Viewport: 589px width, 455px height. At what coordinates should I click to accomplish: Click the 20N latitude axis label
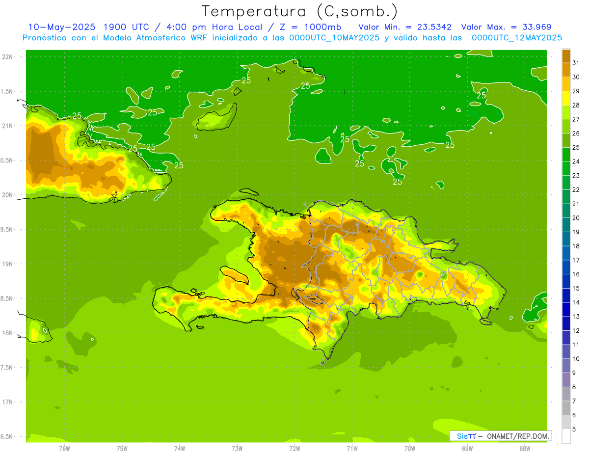[7, 195]
